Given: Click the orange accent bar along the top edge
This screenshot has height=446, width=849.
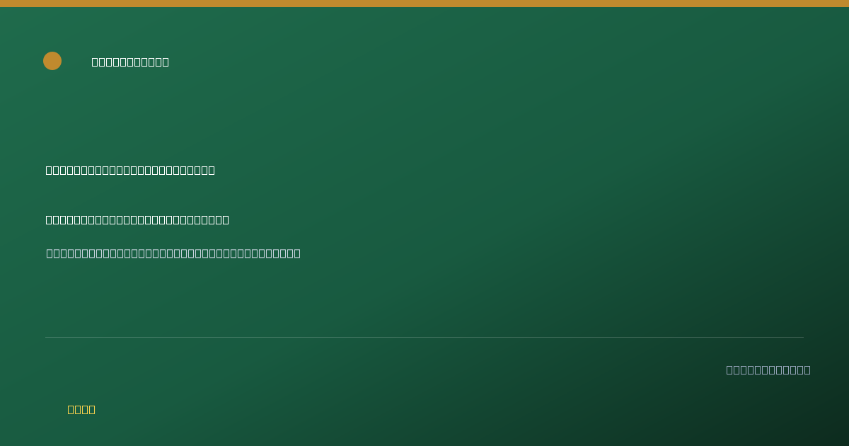Looking at the screenshot, I should [424, 4].
